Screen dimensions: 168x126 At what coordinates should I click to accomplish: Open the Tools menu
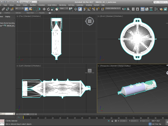tap(5, 5)
